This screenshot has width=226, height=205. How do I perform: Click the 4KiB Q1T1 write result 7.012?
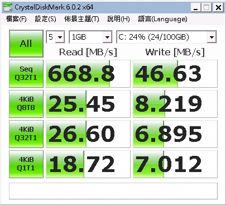tap(175, 164)
